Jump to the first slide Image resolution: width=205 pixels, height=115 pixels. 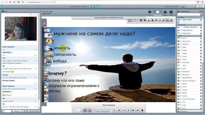pyautogui.click(x=119, y=110)
